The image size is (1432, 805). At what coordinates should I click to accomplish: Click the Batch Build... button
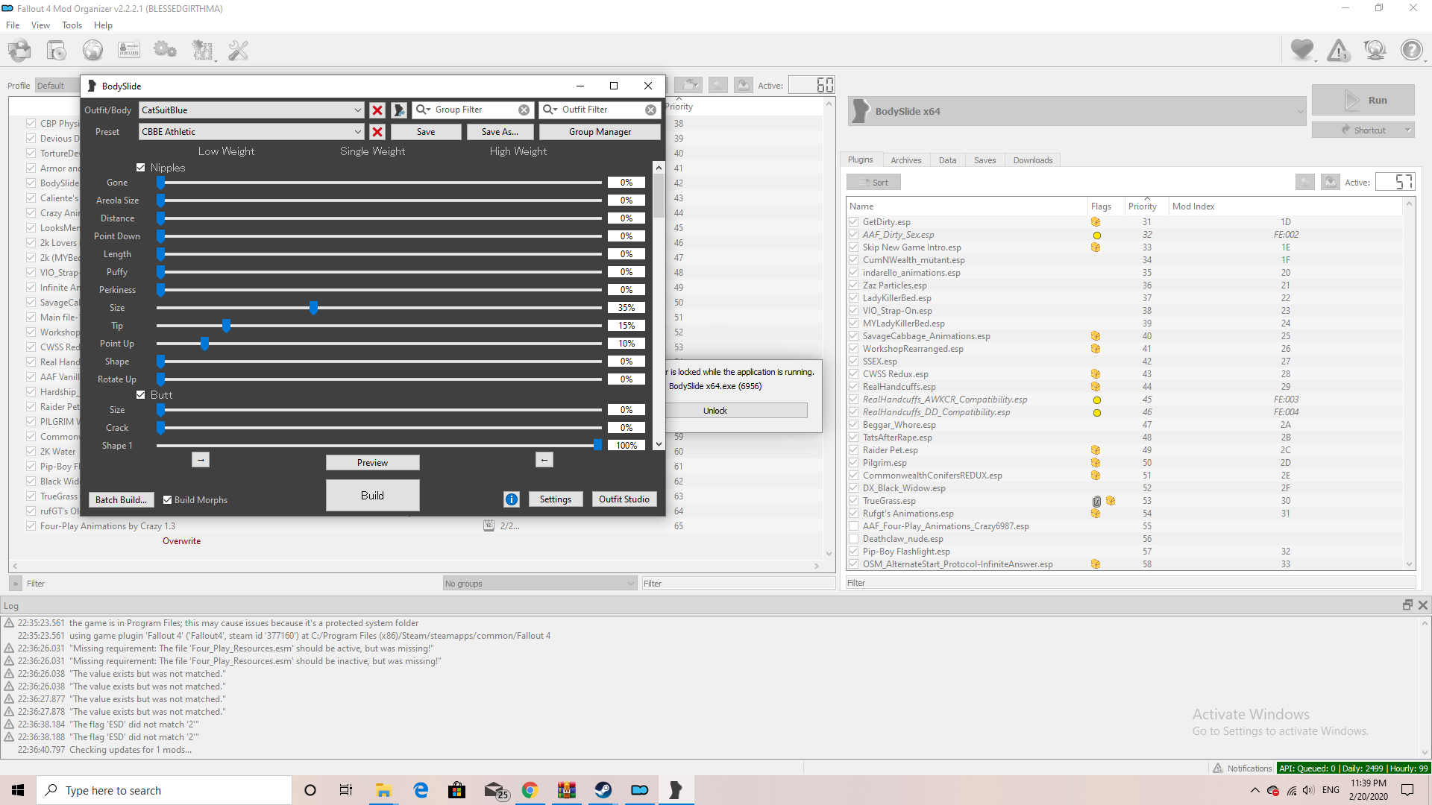click(121, 500)
